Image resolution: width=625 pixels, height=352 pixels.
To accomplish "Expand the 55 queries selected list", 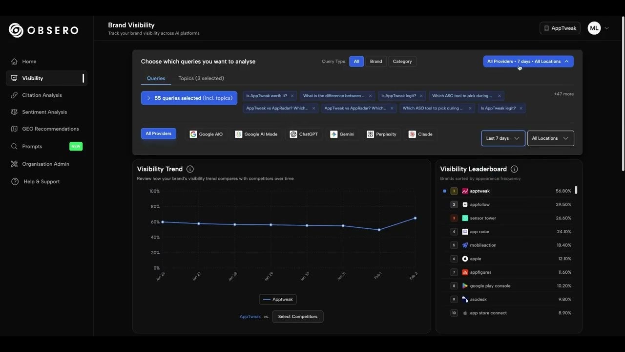I will [x=189, y=98].
